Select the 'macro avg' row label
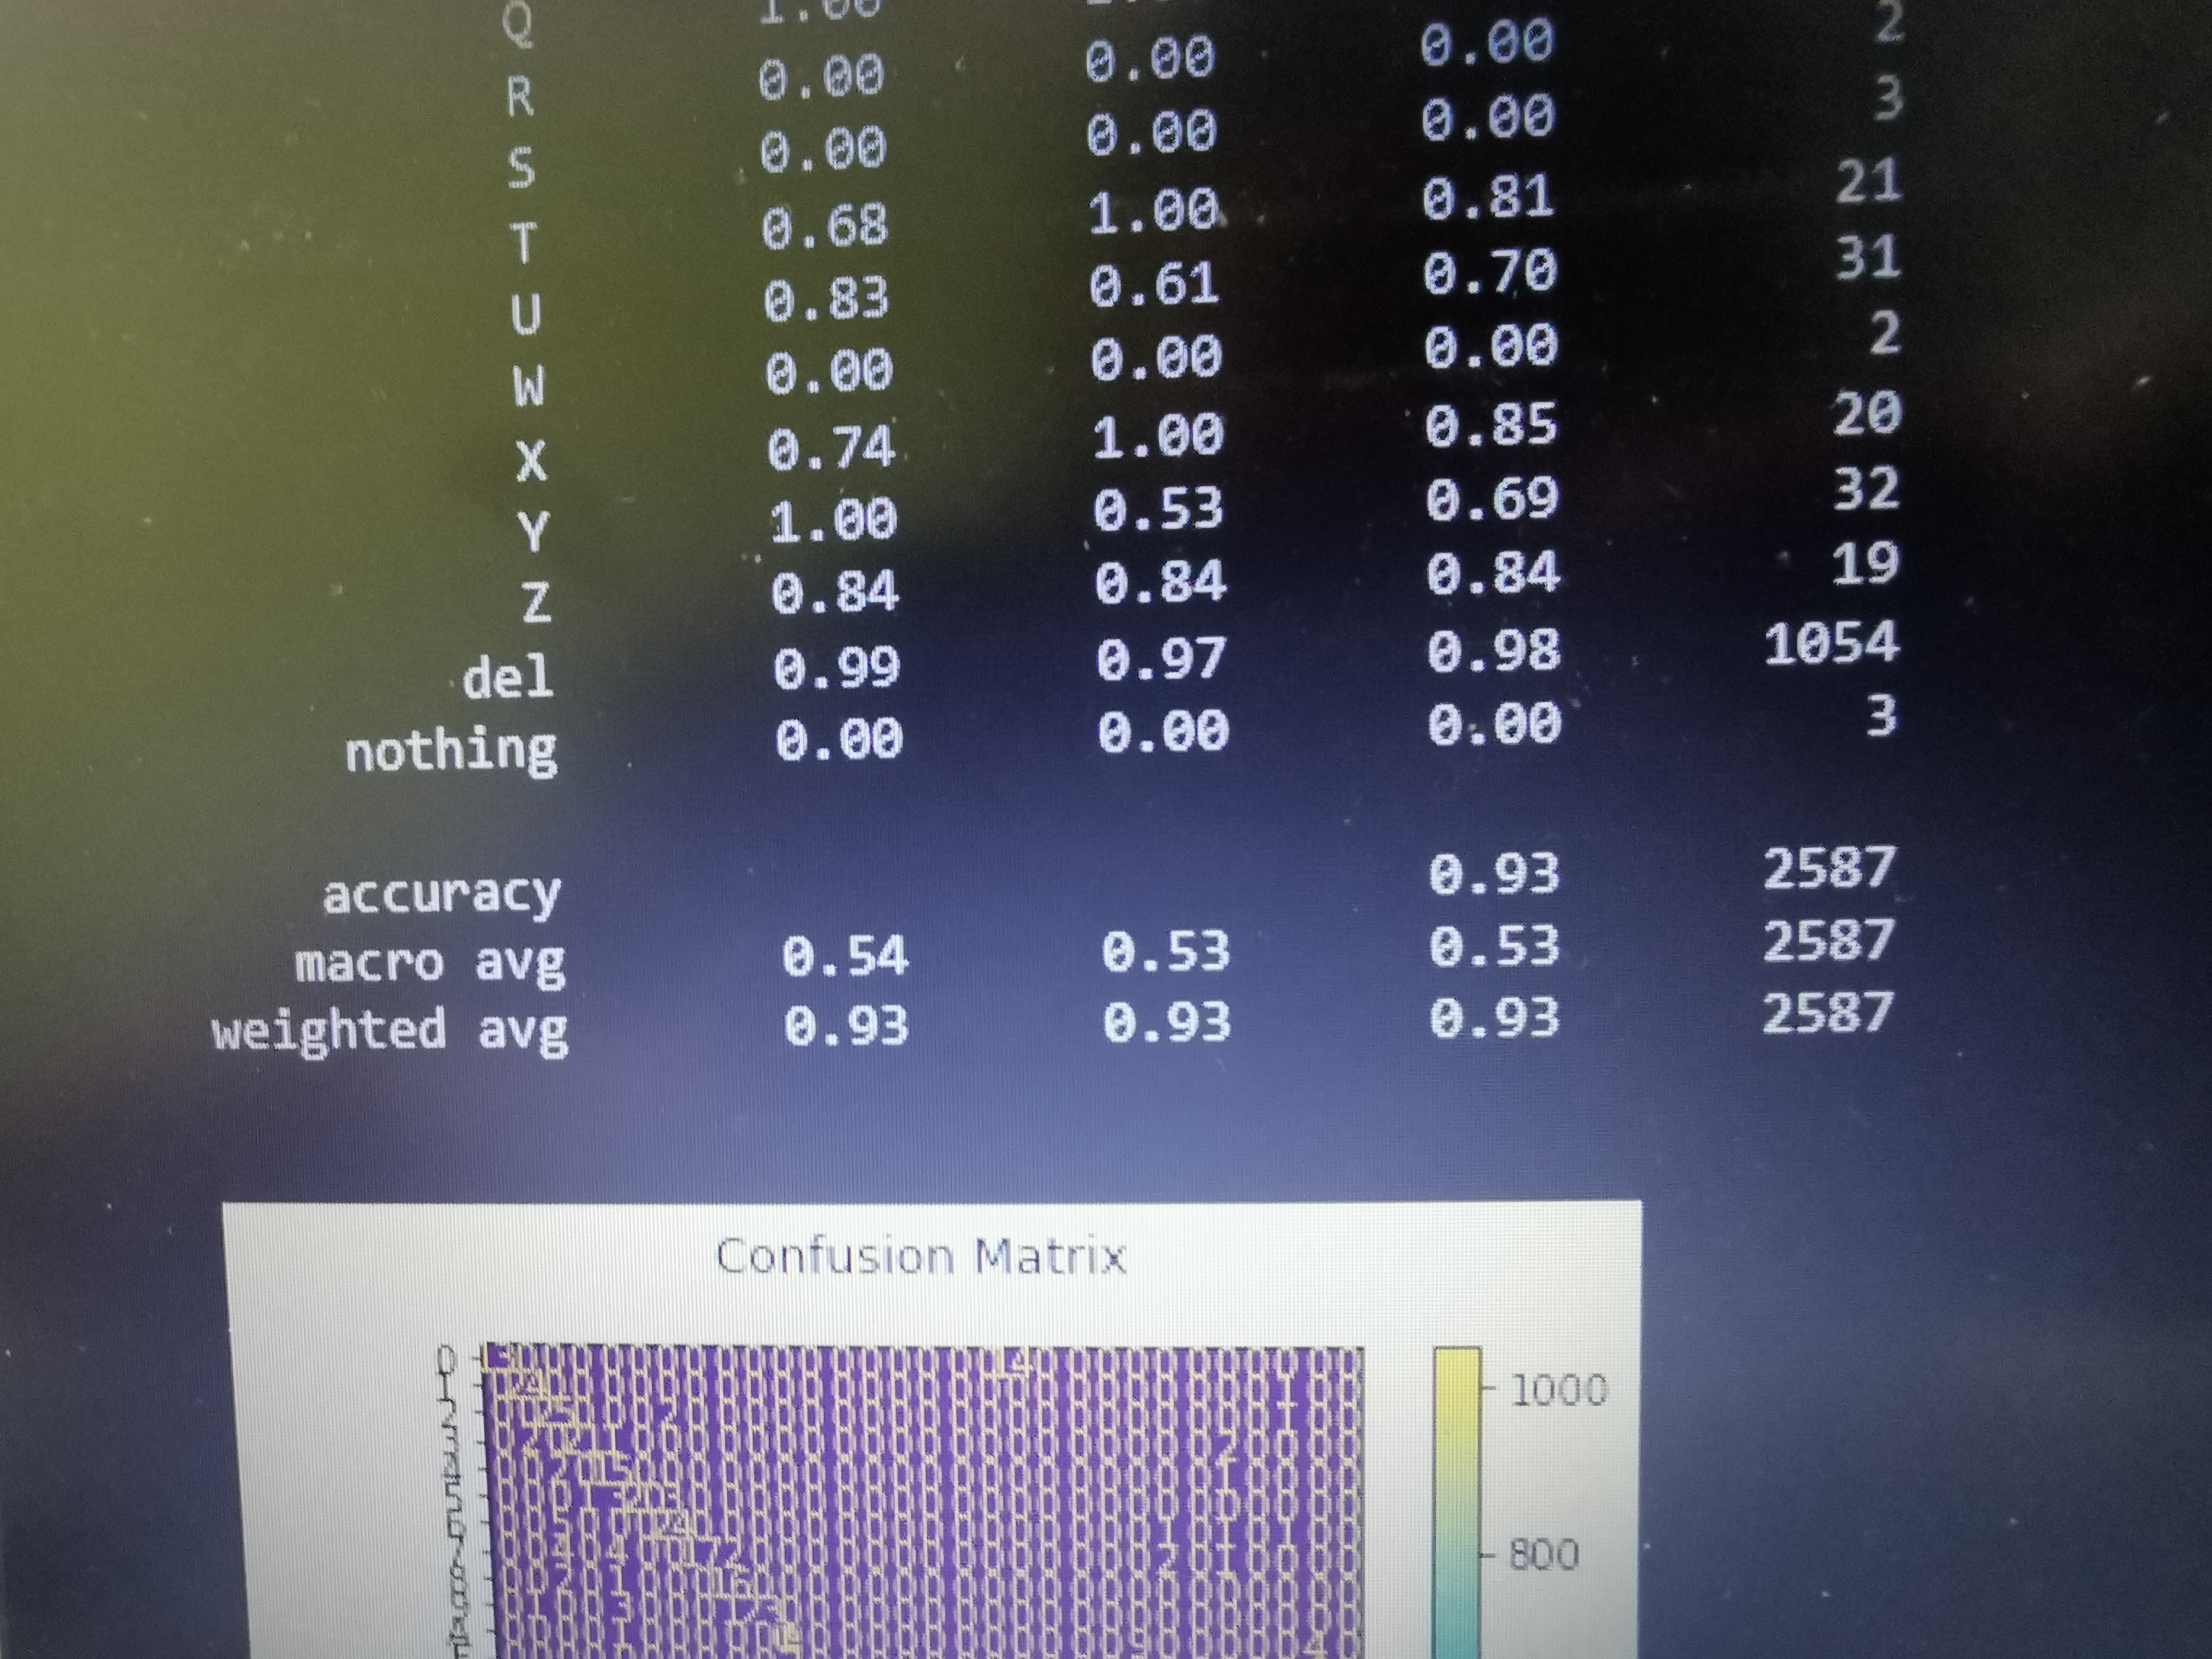Viewport: 2212px width, 1659px height. pyautogui.click(x=430, y=963)
